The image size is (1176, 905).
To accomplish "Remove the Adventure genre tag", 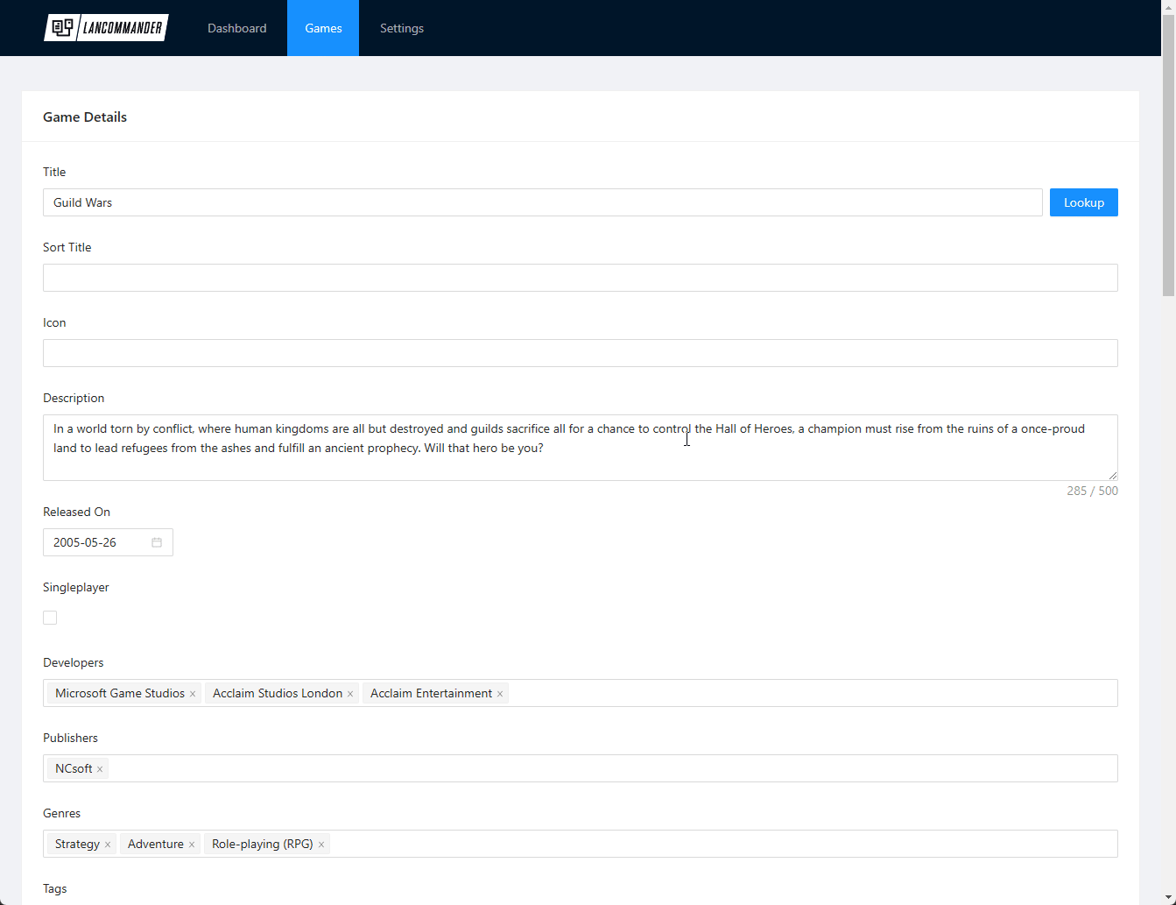I will pos(192,845).
